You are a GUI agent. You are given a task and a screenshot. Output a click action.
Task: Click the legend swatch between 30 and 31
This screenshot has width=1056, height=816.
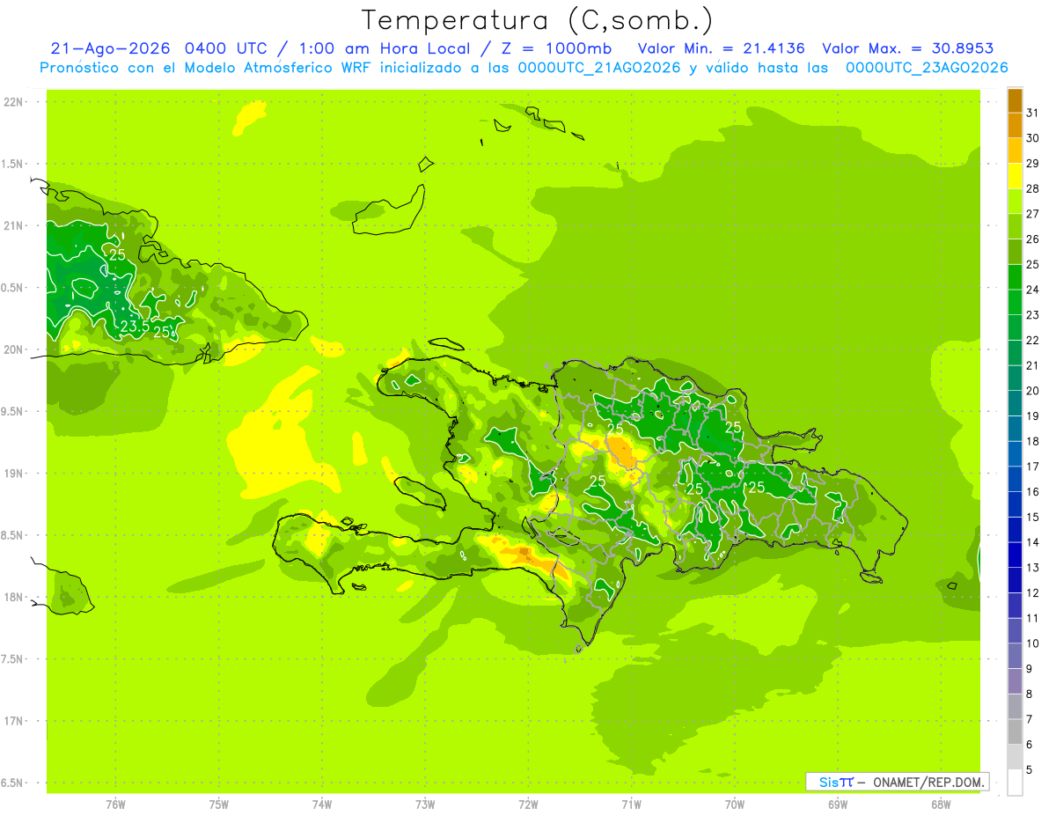[x=1015, y=125]
